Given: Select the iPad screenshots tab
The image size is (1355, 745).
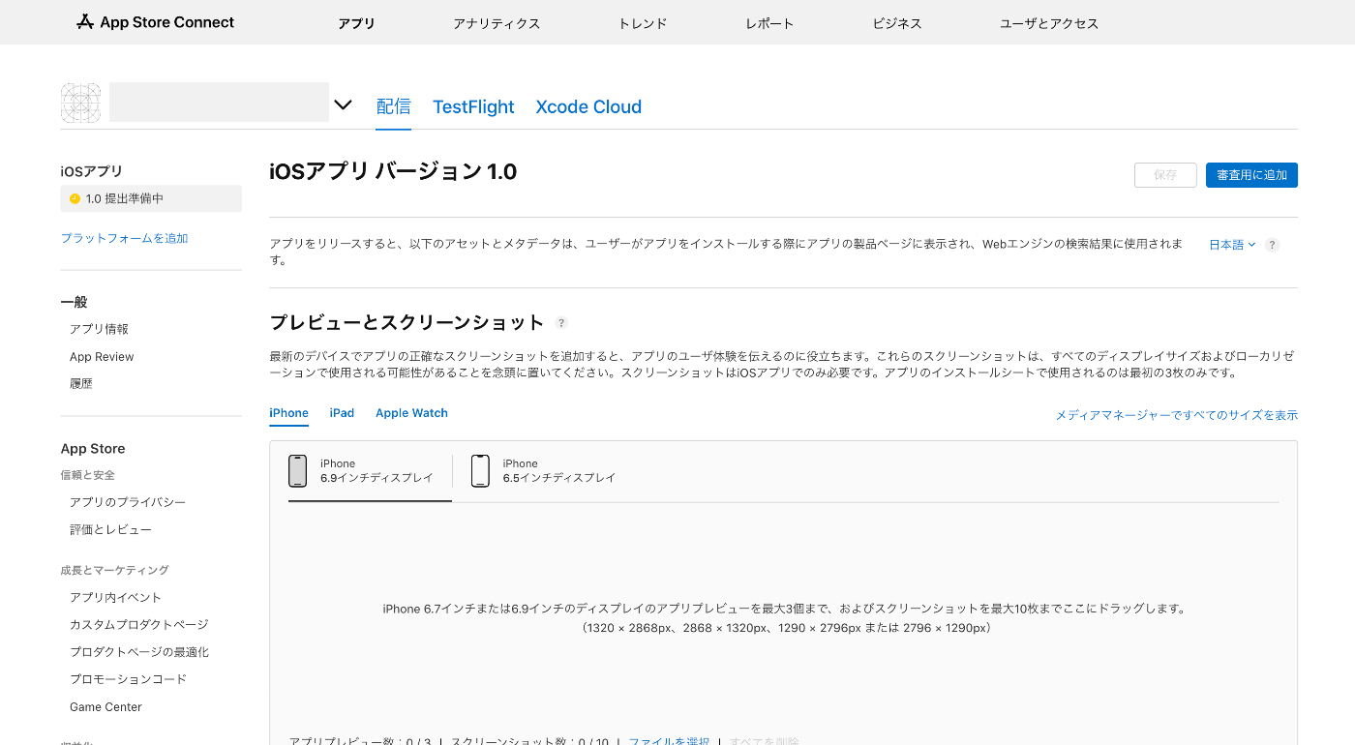Looking at the screenshot, I should point(342,413).
